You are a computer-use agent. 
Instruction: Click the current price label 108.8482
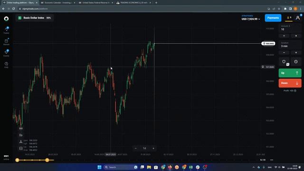point(268,44)
